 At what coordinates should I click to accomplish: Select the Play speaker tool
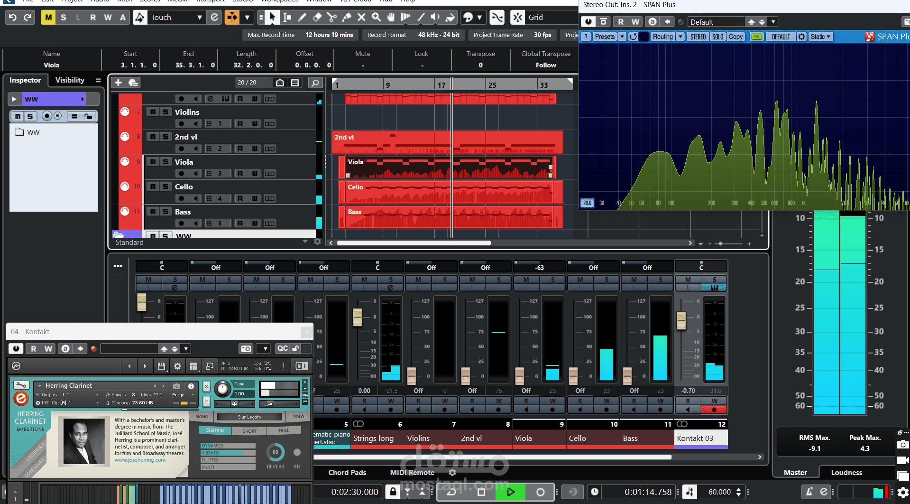[x=435, y=18]
